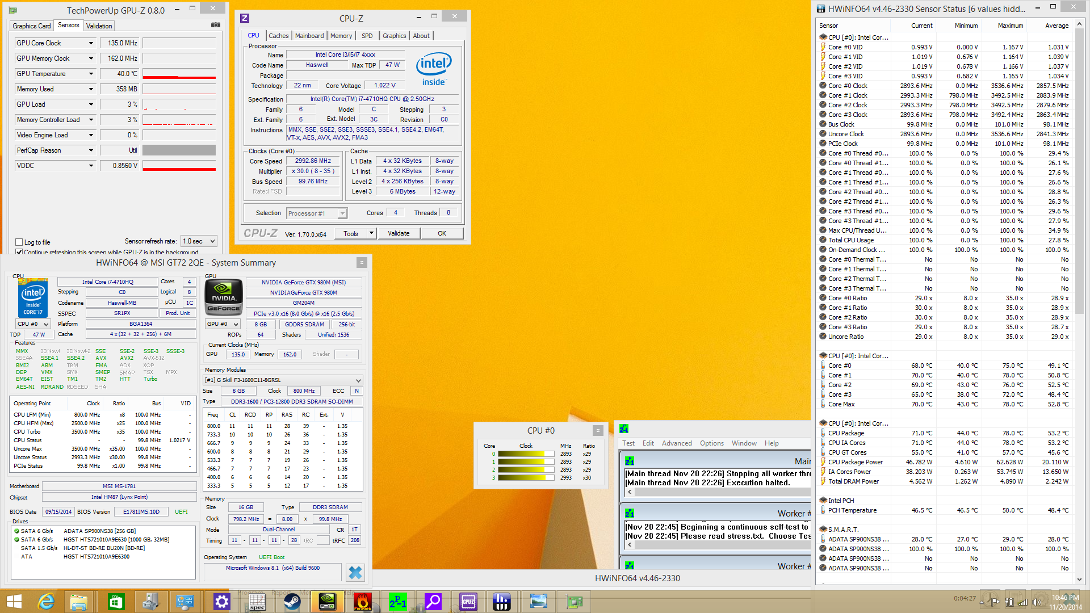Click the CPU [#0] sensor group chip icon at top
This screenshot has height=613, width=1090.
(x=823, y=37)
